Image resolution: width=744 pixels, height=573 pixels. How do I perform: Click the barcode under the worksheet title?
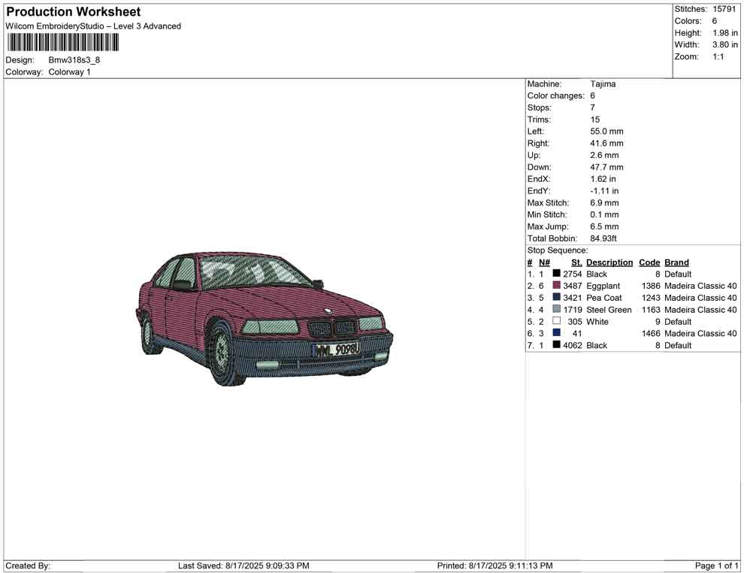(62, 42)
